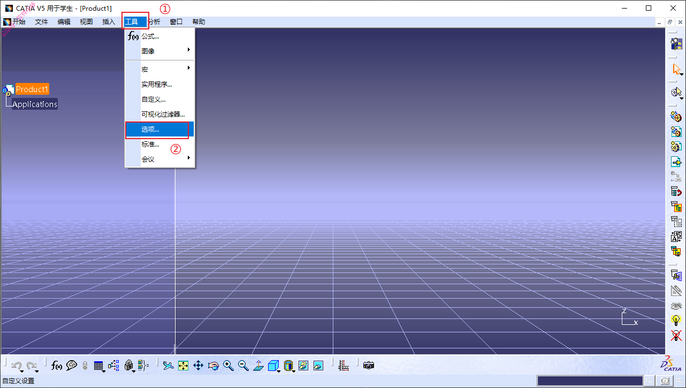Click the Hide/Show icon

(303, 366)
